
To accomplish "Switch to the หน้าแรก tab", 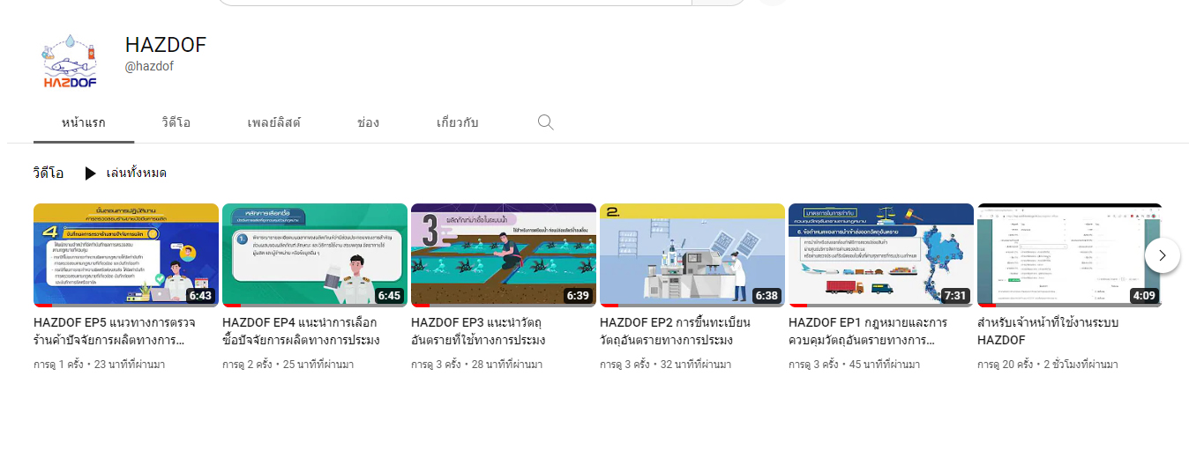I will [84, 122].
